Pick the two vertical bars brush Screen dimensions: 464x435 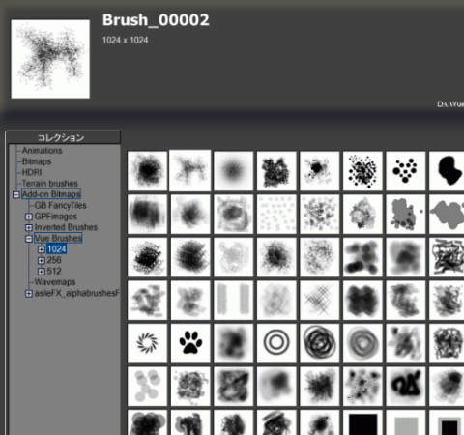[233, 301]
